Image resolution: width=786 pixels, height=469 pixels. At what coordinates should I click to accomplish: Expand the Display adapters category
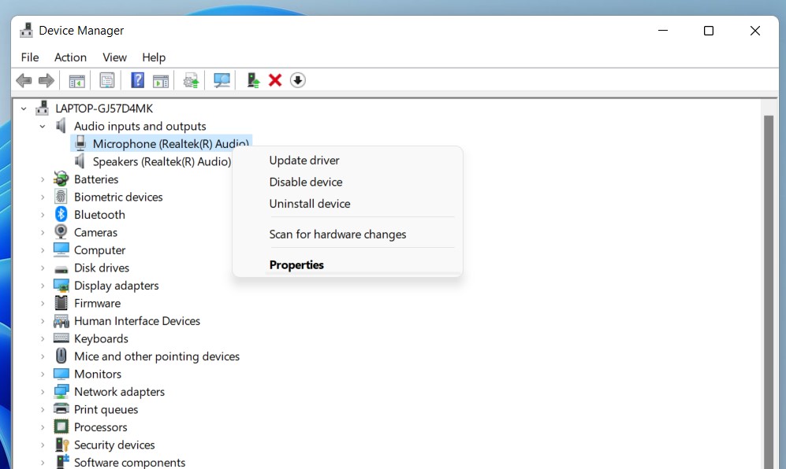pyautogui.click(x=43, y=286)
